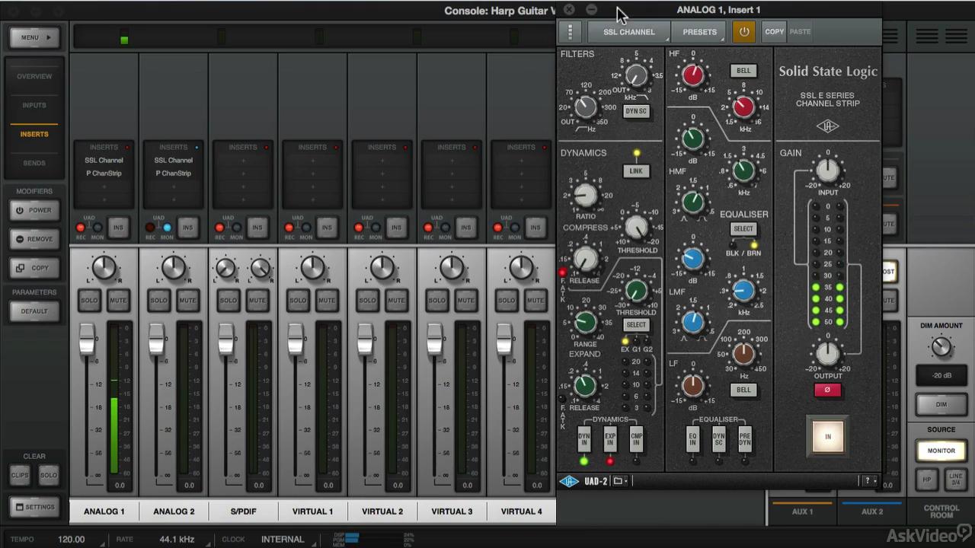
Task: Click the POWER modifier button
Action: [x=34, y=211]
